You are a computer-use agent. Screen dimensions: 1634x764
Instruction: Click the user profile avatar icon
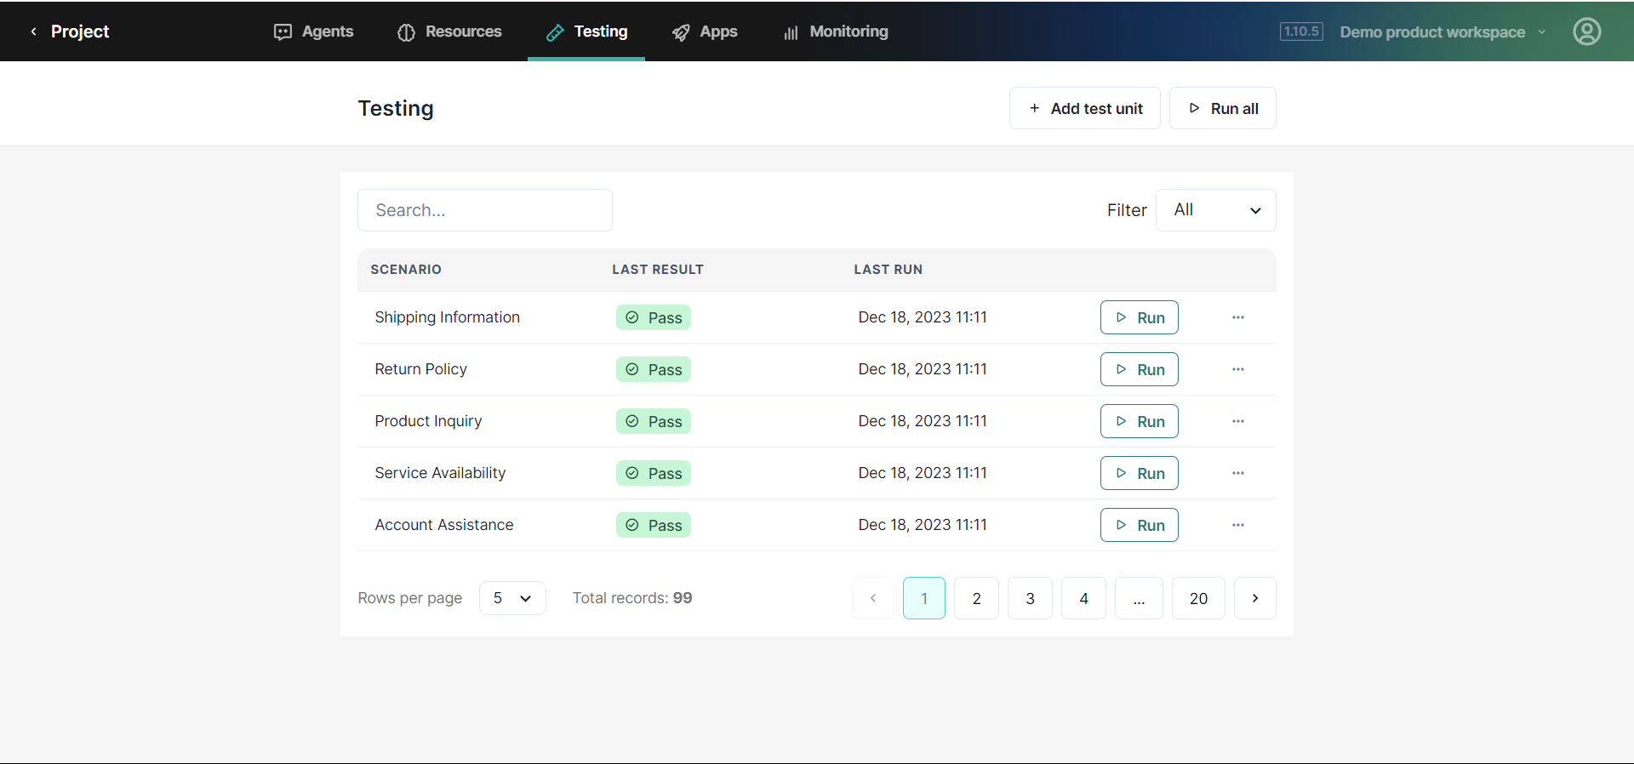[x=1586, y=31]
